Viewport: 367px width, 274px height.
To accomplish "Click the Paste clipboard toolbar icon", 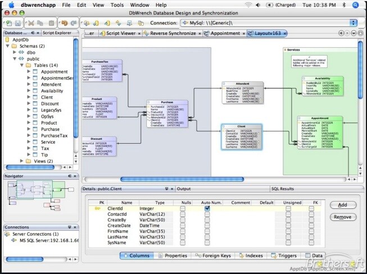I will point(51,23).
